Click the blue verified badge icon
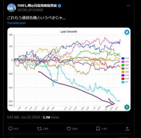Screen dimensions: 141x138 click(59, 6)
